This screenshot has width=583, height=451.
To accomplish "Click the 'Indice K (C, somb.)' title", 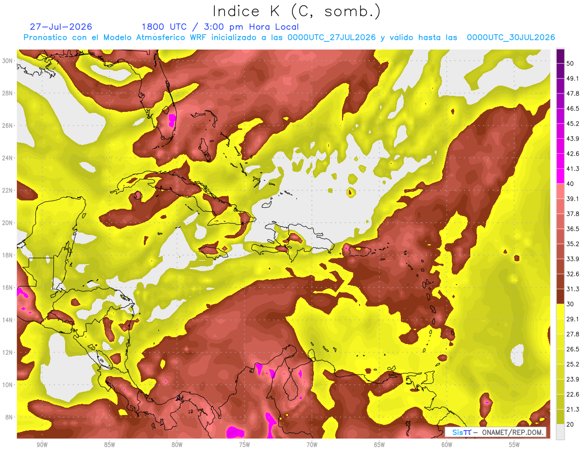I will click(x=296, y=12).
